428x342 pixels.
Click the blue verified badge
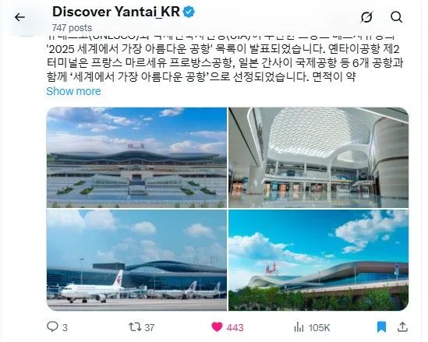tap(189, 12)
